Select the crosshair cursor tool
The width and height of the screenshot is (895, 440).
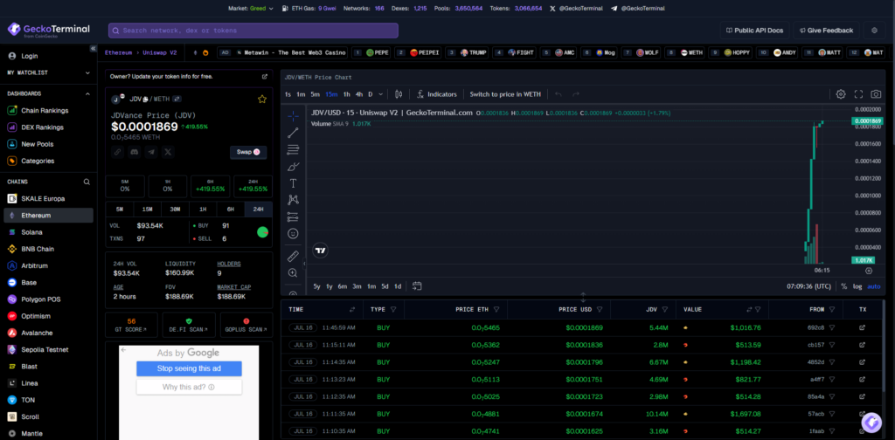(x=293, y=116)
